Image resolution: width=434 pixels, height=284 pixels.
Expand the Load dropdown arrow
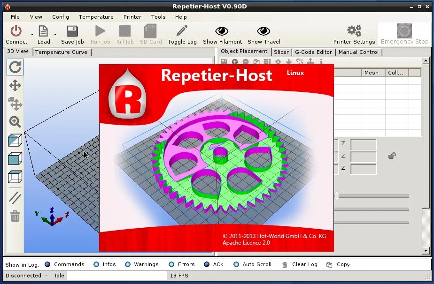(55, 35)
